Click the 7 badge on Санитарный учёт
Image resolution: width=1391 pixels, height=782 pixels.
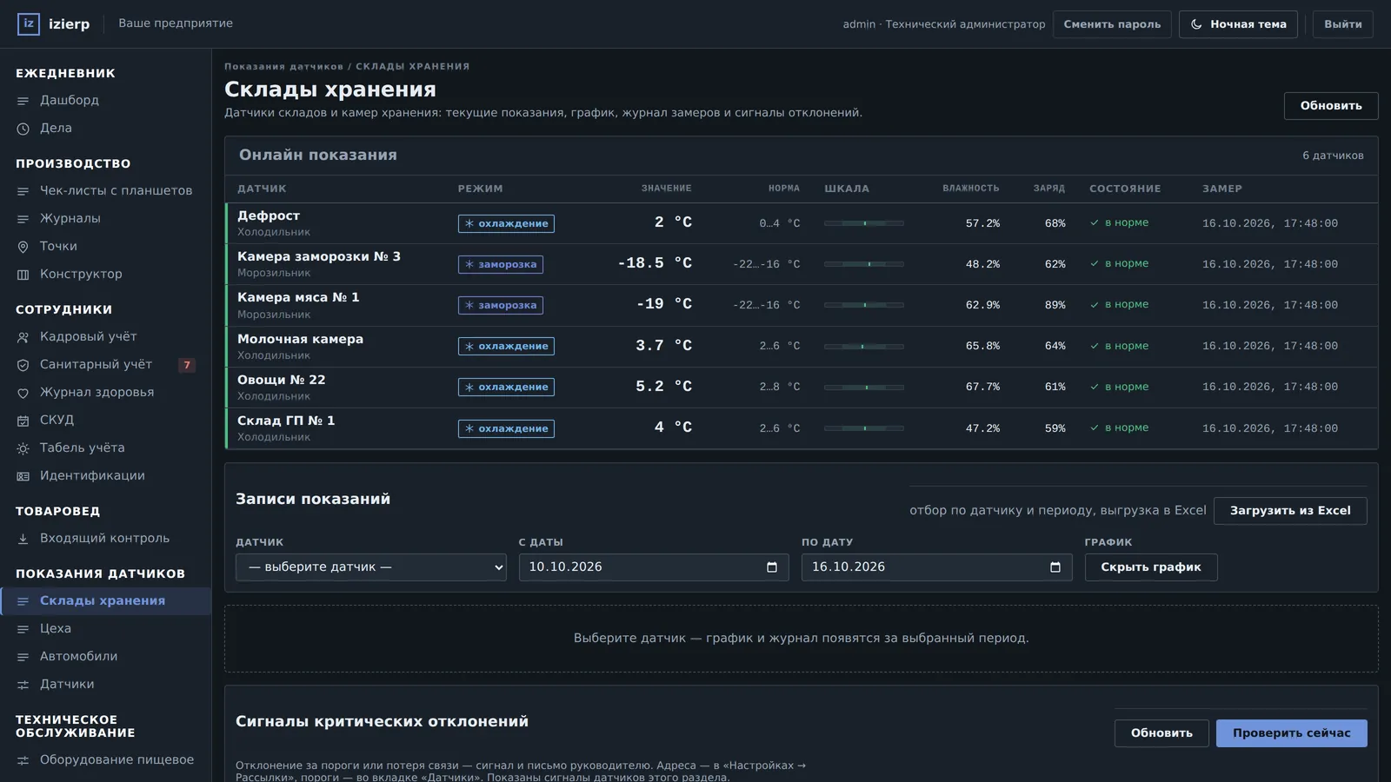(187, 365)
